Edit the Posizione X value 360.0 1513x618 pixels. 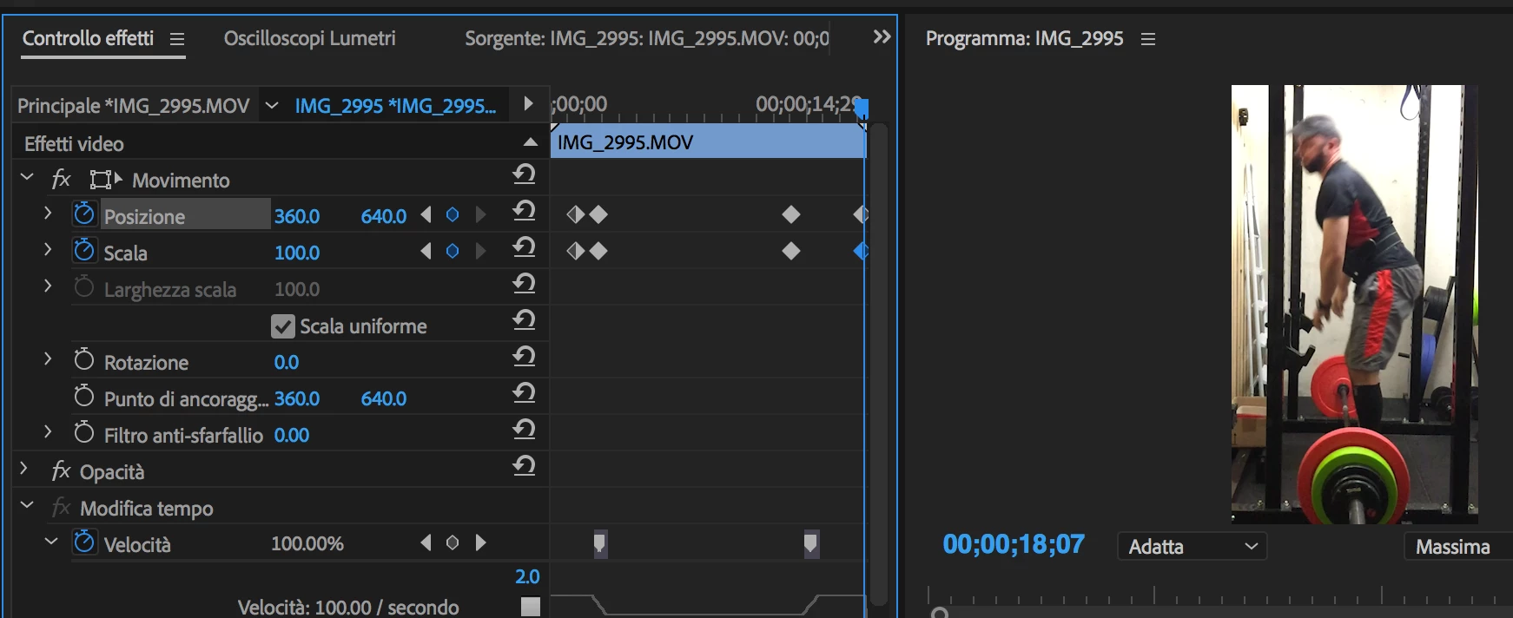pyautogui.click(x=297, y=216)
